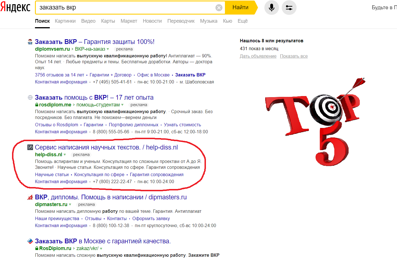This screenshot has width=397, height=280.
Task: Click the dipmasters.ru red favicon
Action: coord(30,197)
